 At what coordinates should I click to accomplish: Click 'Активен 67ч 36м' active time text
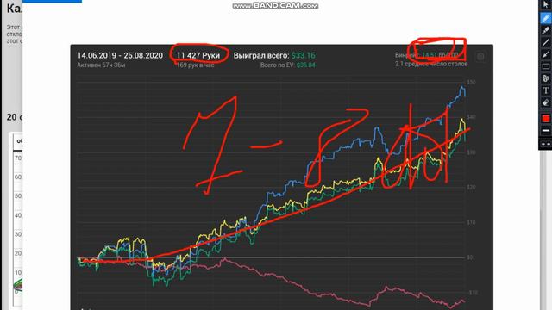click(x=101, y=65)
